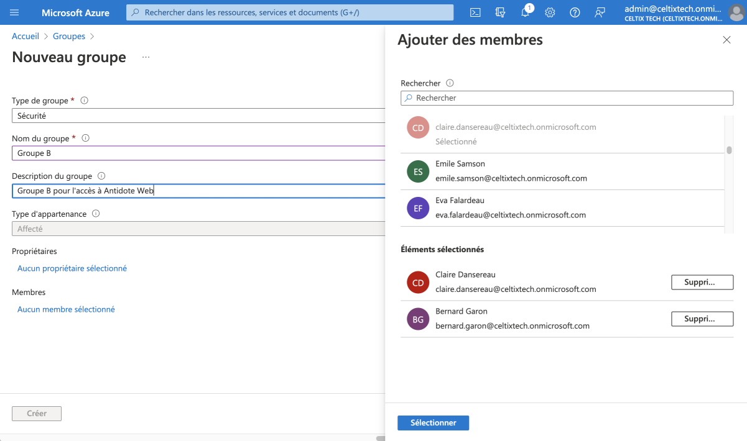Open the Type d'appartenance dropdown
This screenshot has height=441, width=747.
(198, 229)
